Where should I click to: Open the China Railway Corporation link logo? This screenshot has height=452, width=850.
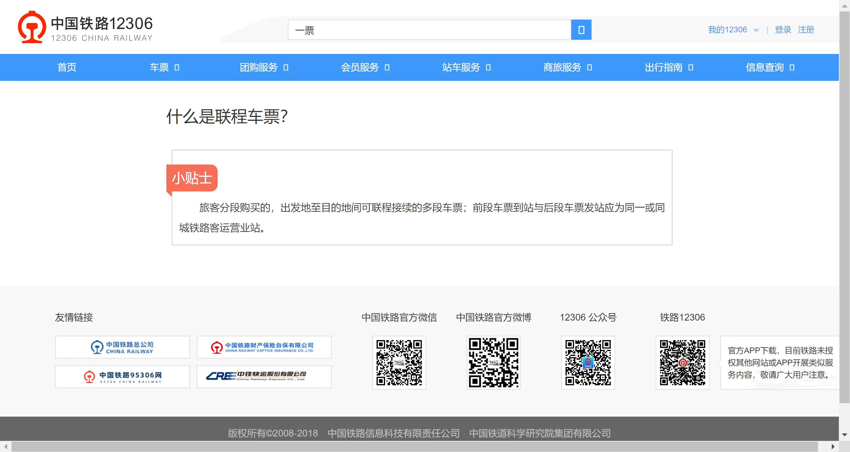tap(122, 347)
